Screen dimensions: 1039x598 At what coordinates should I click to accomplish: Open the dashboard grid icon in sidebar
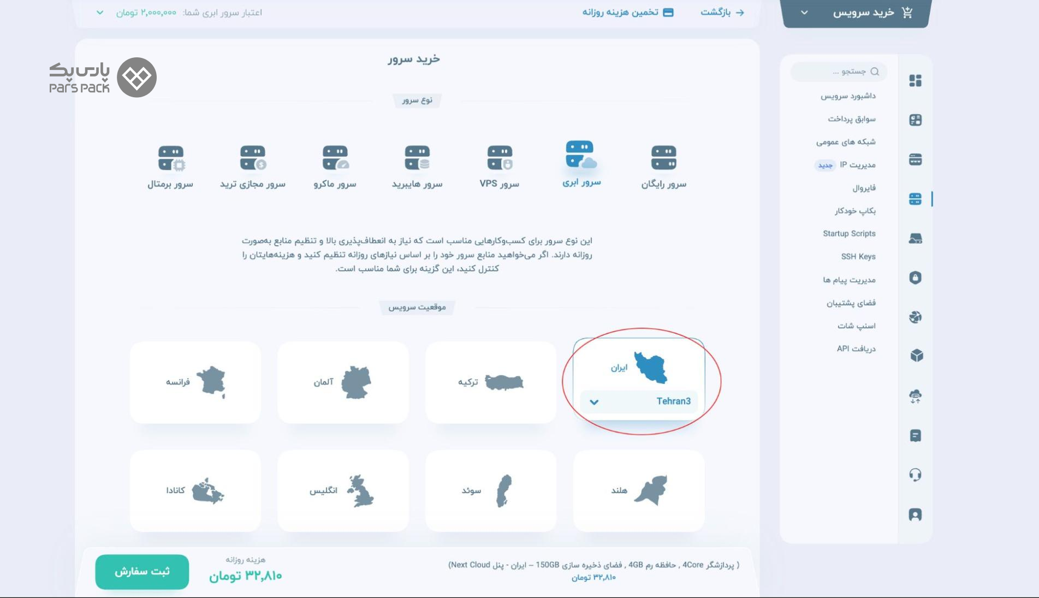click(915, 81)
